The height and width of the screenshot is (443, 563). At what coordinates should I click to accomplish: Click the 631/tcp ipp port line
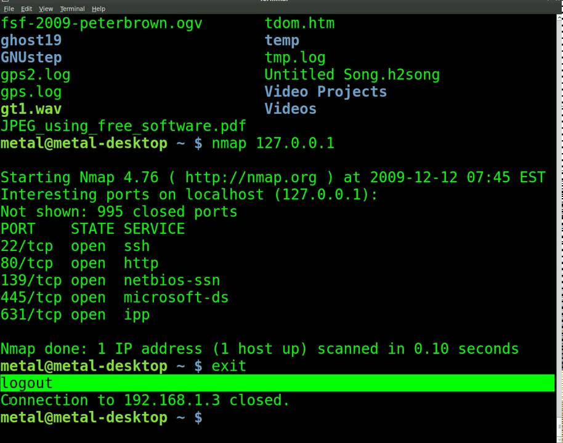75,315
